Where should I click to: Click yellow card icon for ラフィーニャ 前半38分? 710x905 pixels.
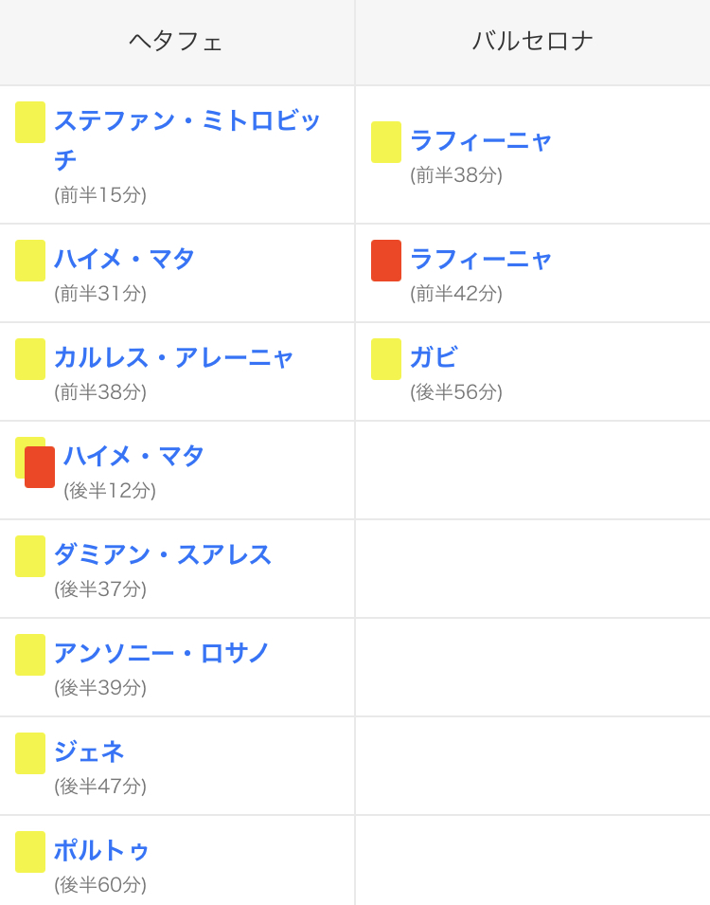coord(386,142)
